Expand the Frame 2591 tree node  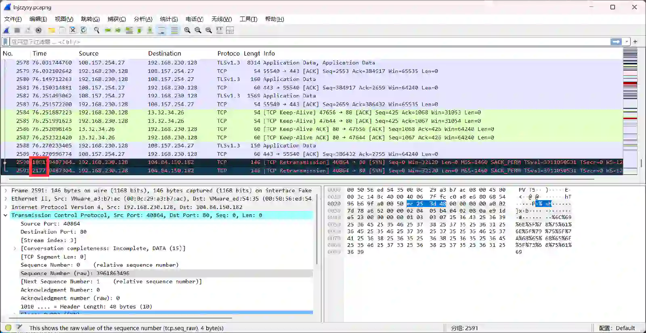[x=6, y=190]
